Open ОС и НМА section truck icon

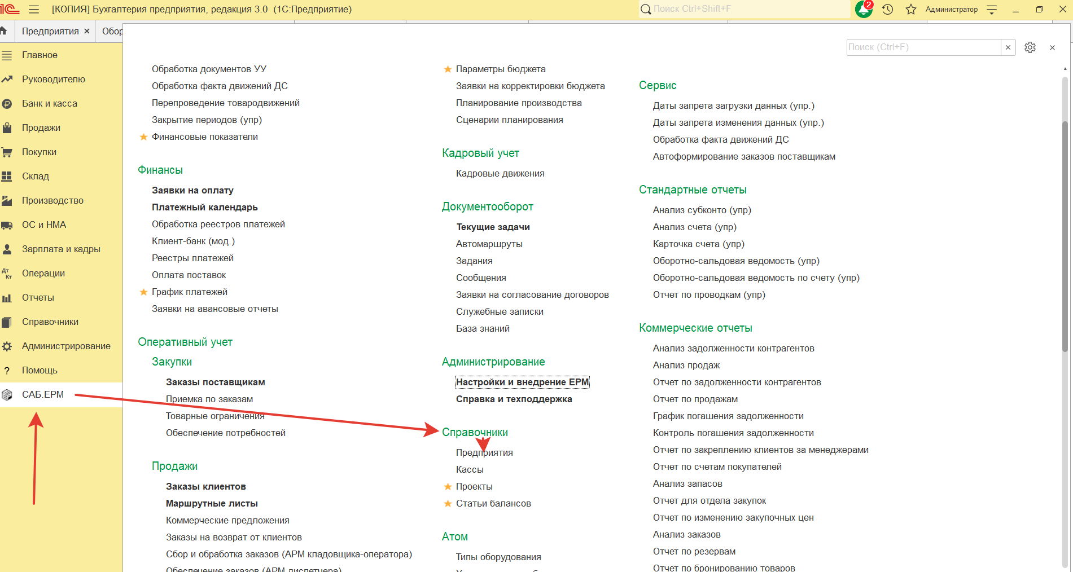7,225
